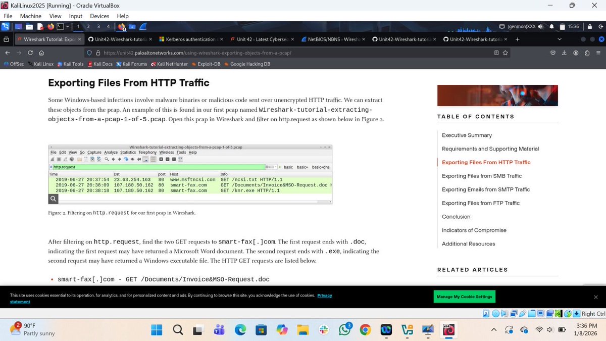
Task: Close the Wireshark Tutorial tab
Action: [79, 39]
